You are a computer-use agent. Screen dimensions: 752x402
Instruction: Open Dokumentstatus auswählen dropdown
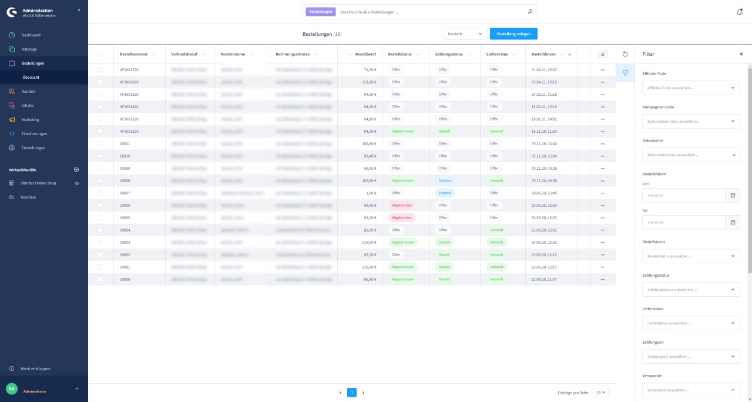[x=691, y=155]
